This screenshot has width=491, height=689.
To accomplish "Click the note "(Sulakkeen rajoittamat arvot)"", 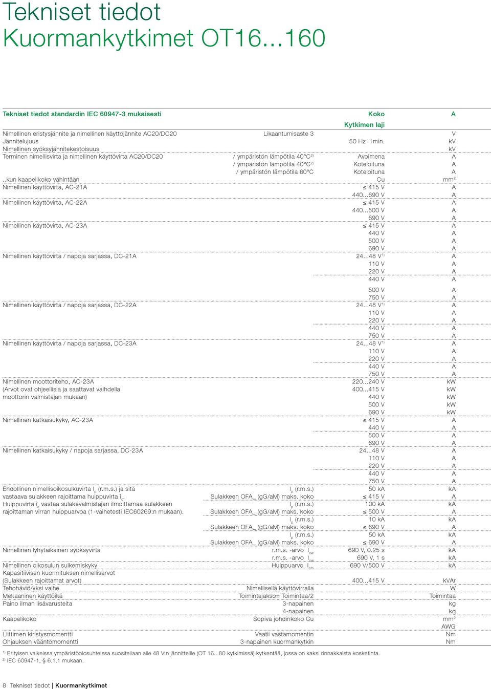I will (42, 581).
